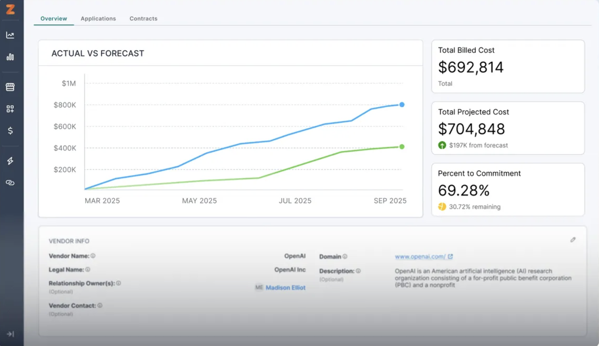Click the orange Z logo in sidebar

point(10,9)
